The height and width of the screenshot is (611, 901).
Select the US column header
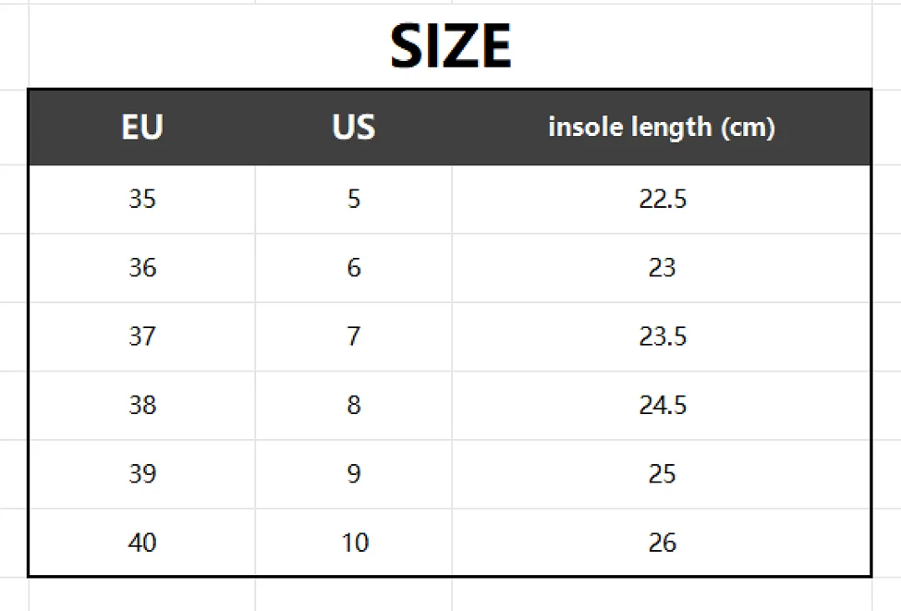pyautogui.click(x=354, y=127)
